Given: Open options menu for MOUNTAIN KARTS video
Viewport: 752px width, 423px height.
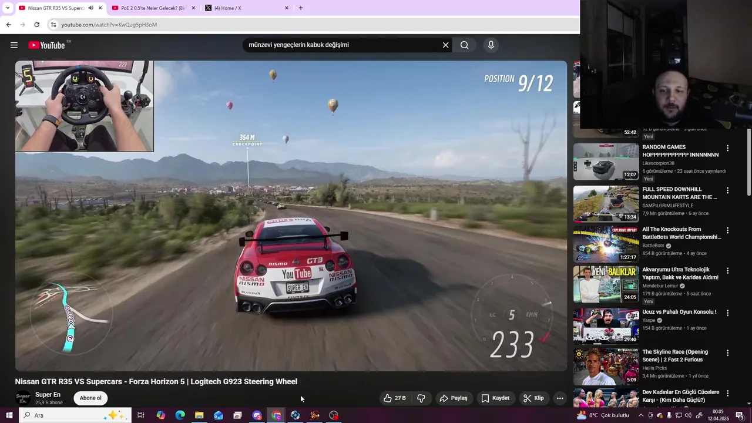Looking at the screenshot, I should pyautogui.click(x=727, y=190).
